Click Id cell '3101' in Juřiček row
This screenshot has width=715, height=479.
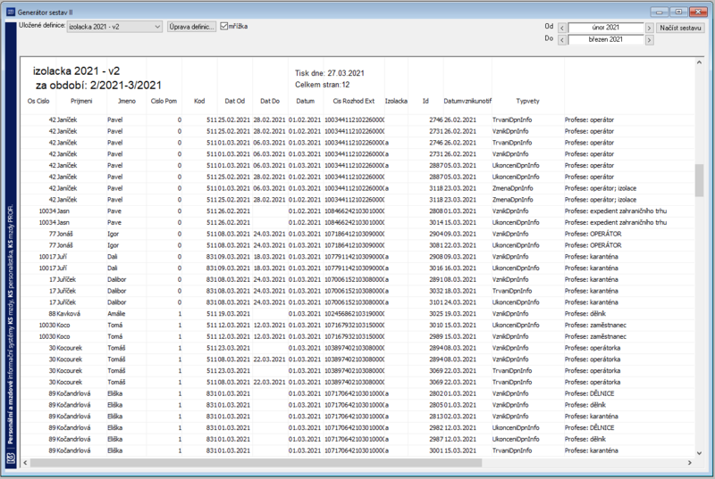[x=436, y=302]
